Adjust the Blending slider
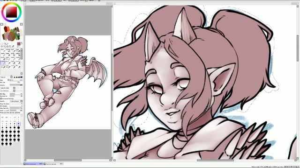Screen dimensions: 300x168 click(16, 94)
